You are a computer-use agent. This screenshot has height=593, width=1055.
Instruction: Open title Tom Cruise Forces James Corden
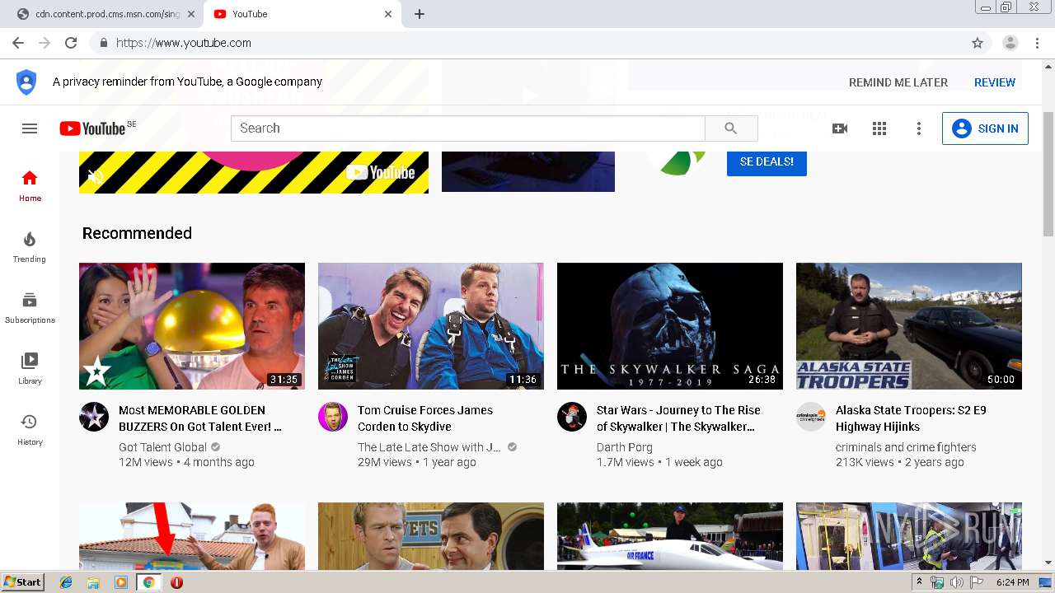pyautogui.click(x=425, y=418)
